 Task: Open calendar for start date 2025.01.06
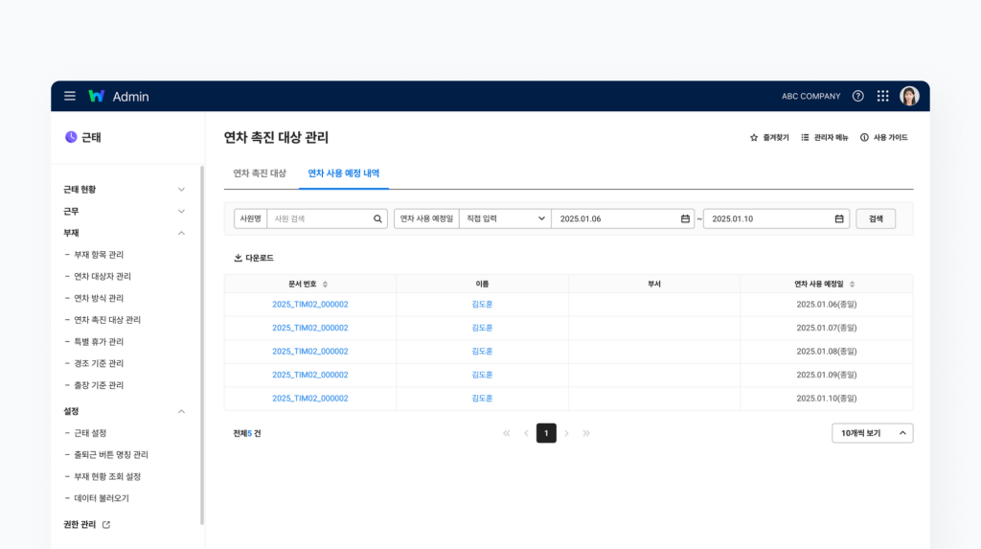pos(685,218)
